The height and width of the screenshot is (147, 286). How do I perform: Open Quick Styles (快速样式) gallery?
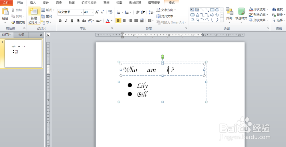pyautogui.click(x=241, y=15)
